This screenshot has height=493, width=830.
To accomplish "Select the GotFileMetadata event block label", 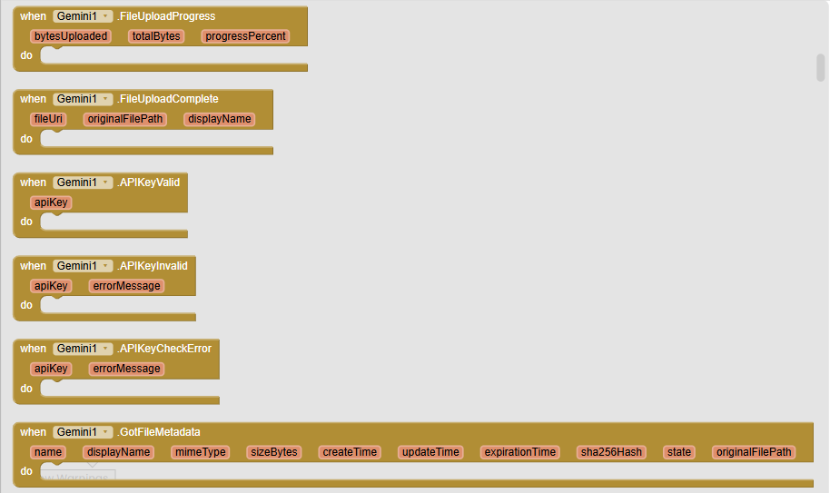I will (159, 432).
